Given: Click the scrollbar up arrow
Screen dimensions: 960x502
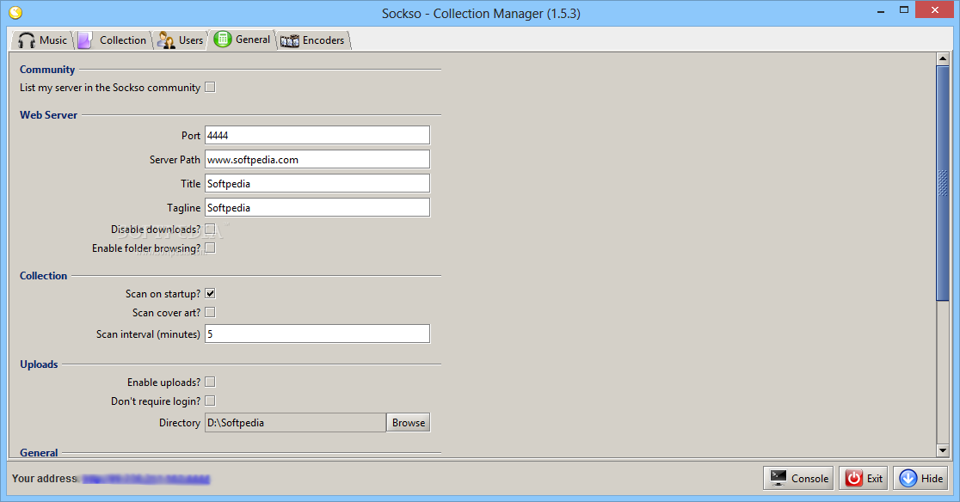Looking at the screenshot, I should pos(943,58).
